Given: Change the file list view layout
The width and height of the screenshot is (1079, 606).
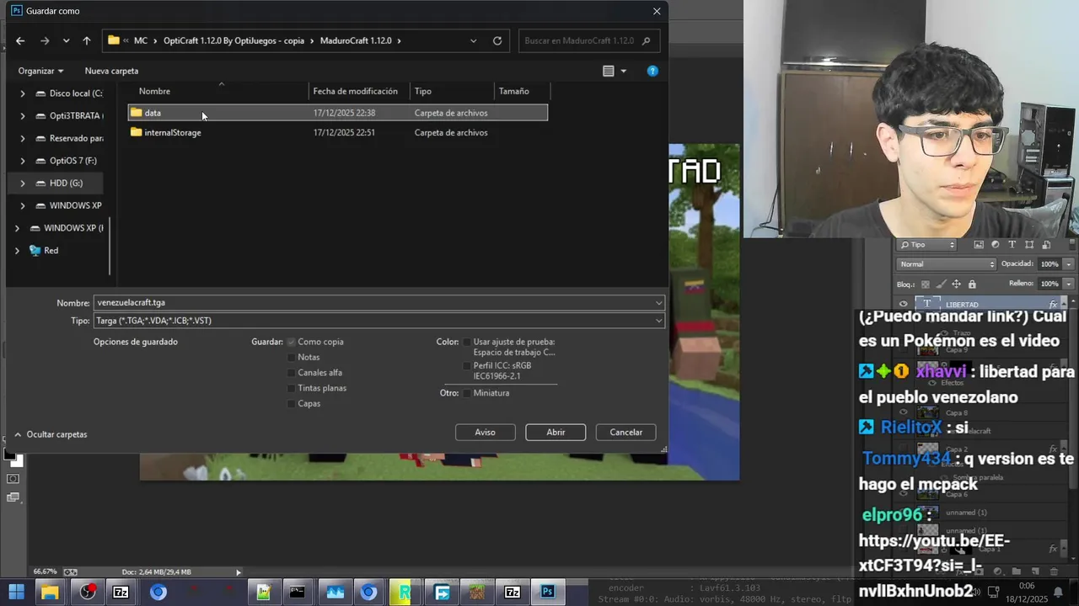Looking at the screenshot, I should click(609, 71).
